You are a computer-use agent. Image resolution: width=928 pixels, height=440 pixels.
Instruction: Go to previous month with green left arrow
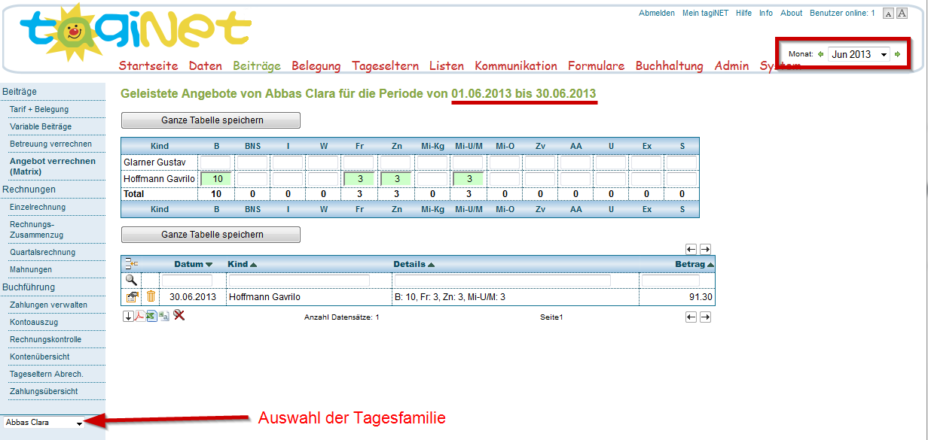pyautogui.click(x=820, y=54)
